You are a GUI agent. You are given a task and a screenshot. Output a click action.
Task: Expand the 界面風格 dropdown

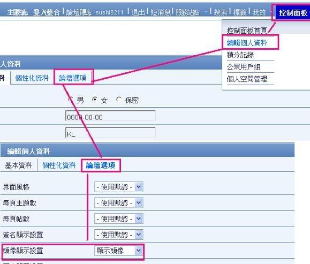[119, 187]
